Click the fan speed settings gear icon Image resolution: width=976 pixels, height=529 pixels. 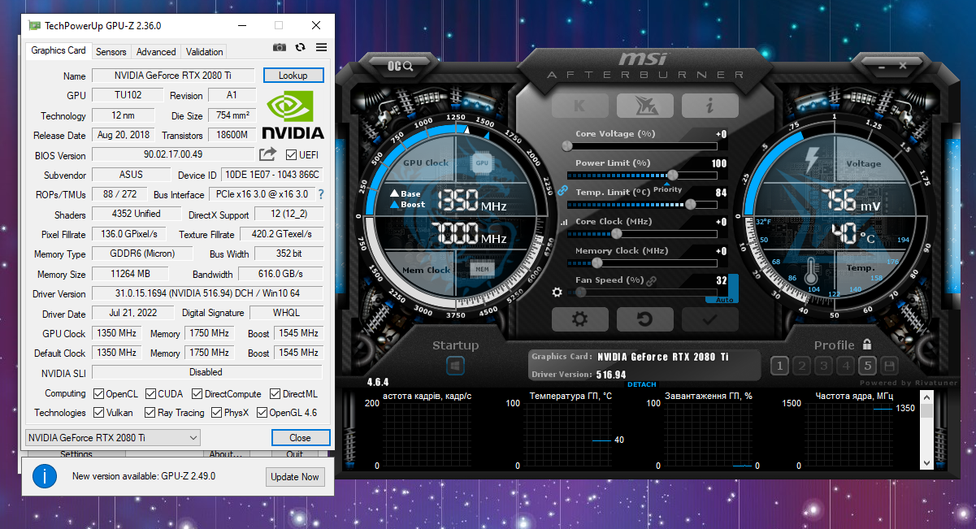coord(557,293)
